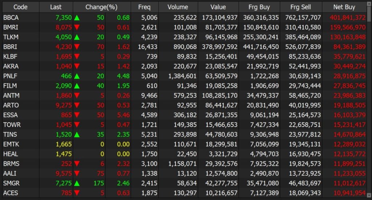Select the AKRA stock code

coord(11,66)
